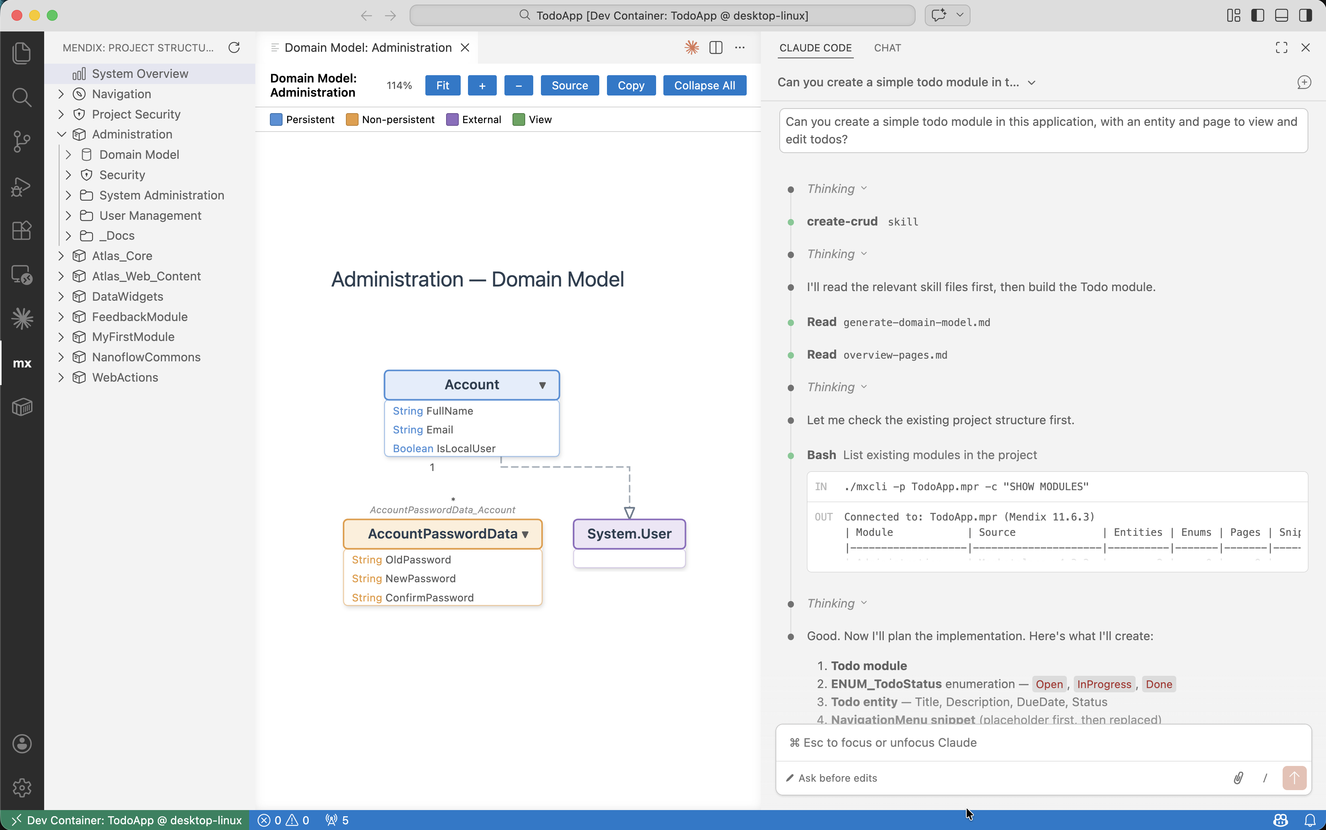Refresh the Mendix project structure
This screenshot has width=1326, height=830.
pyautogui.click(x=234, y=48)
